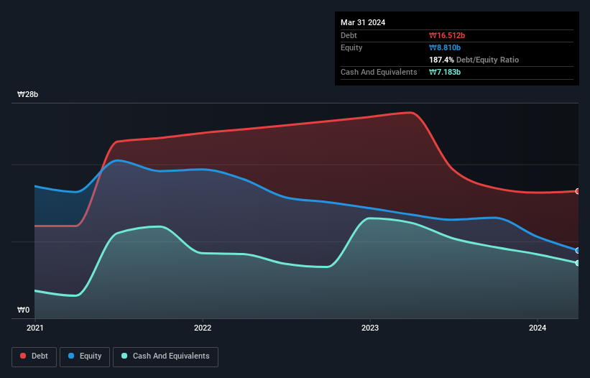Click the red Debt endpoint marker
This screenshot has height=378, width=590.
click(x=578, y=191)
